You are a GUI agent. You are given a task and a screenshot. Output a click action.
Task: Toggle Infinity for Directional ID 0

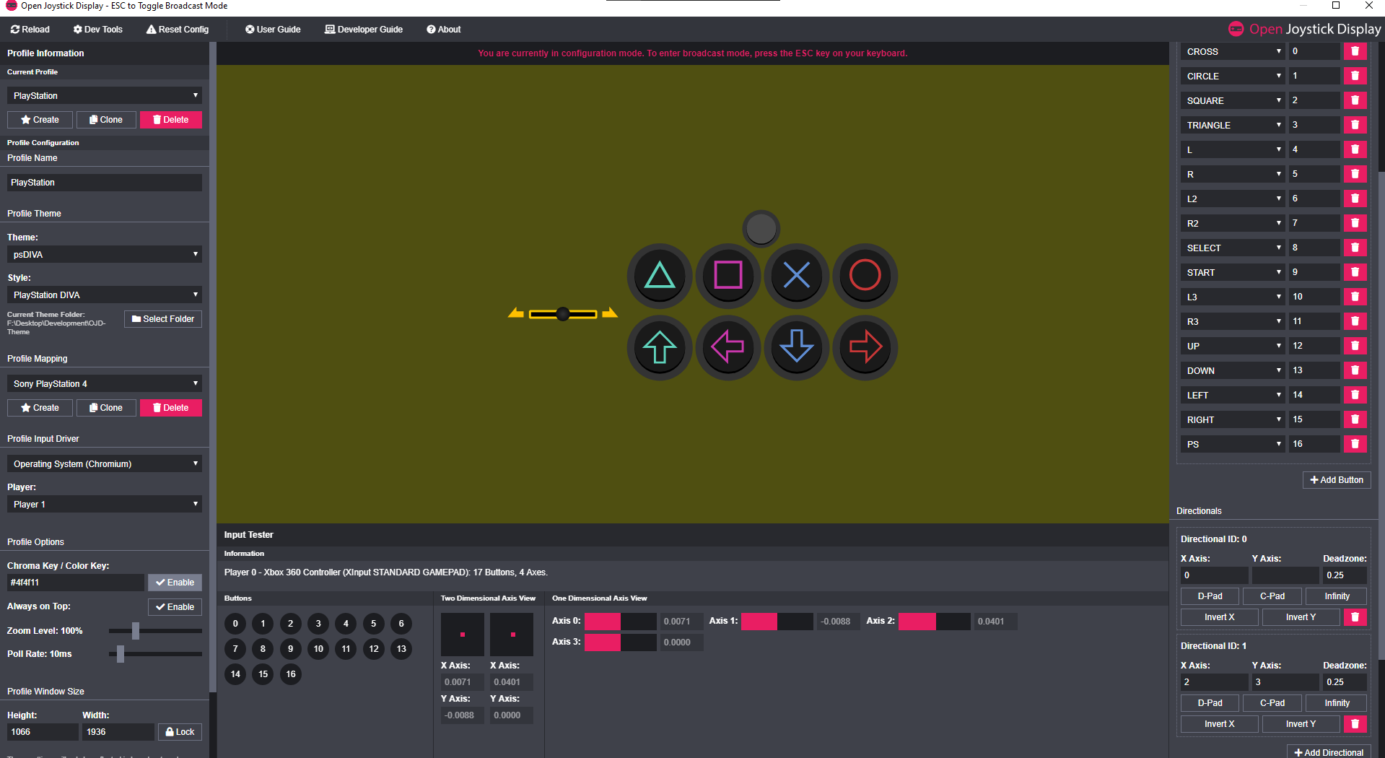point(1337,596)
